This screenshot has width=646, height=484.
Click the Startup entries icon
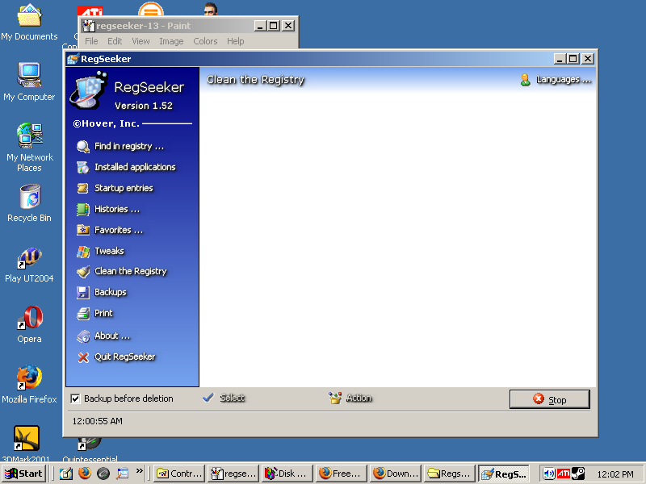click(x=82, y=189)
